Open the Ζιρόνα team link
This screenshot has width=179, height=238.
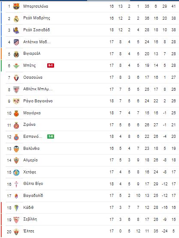coord(29,125)
